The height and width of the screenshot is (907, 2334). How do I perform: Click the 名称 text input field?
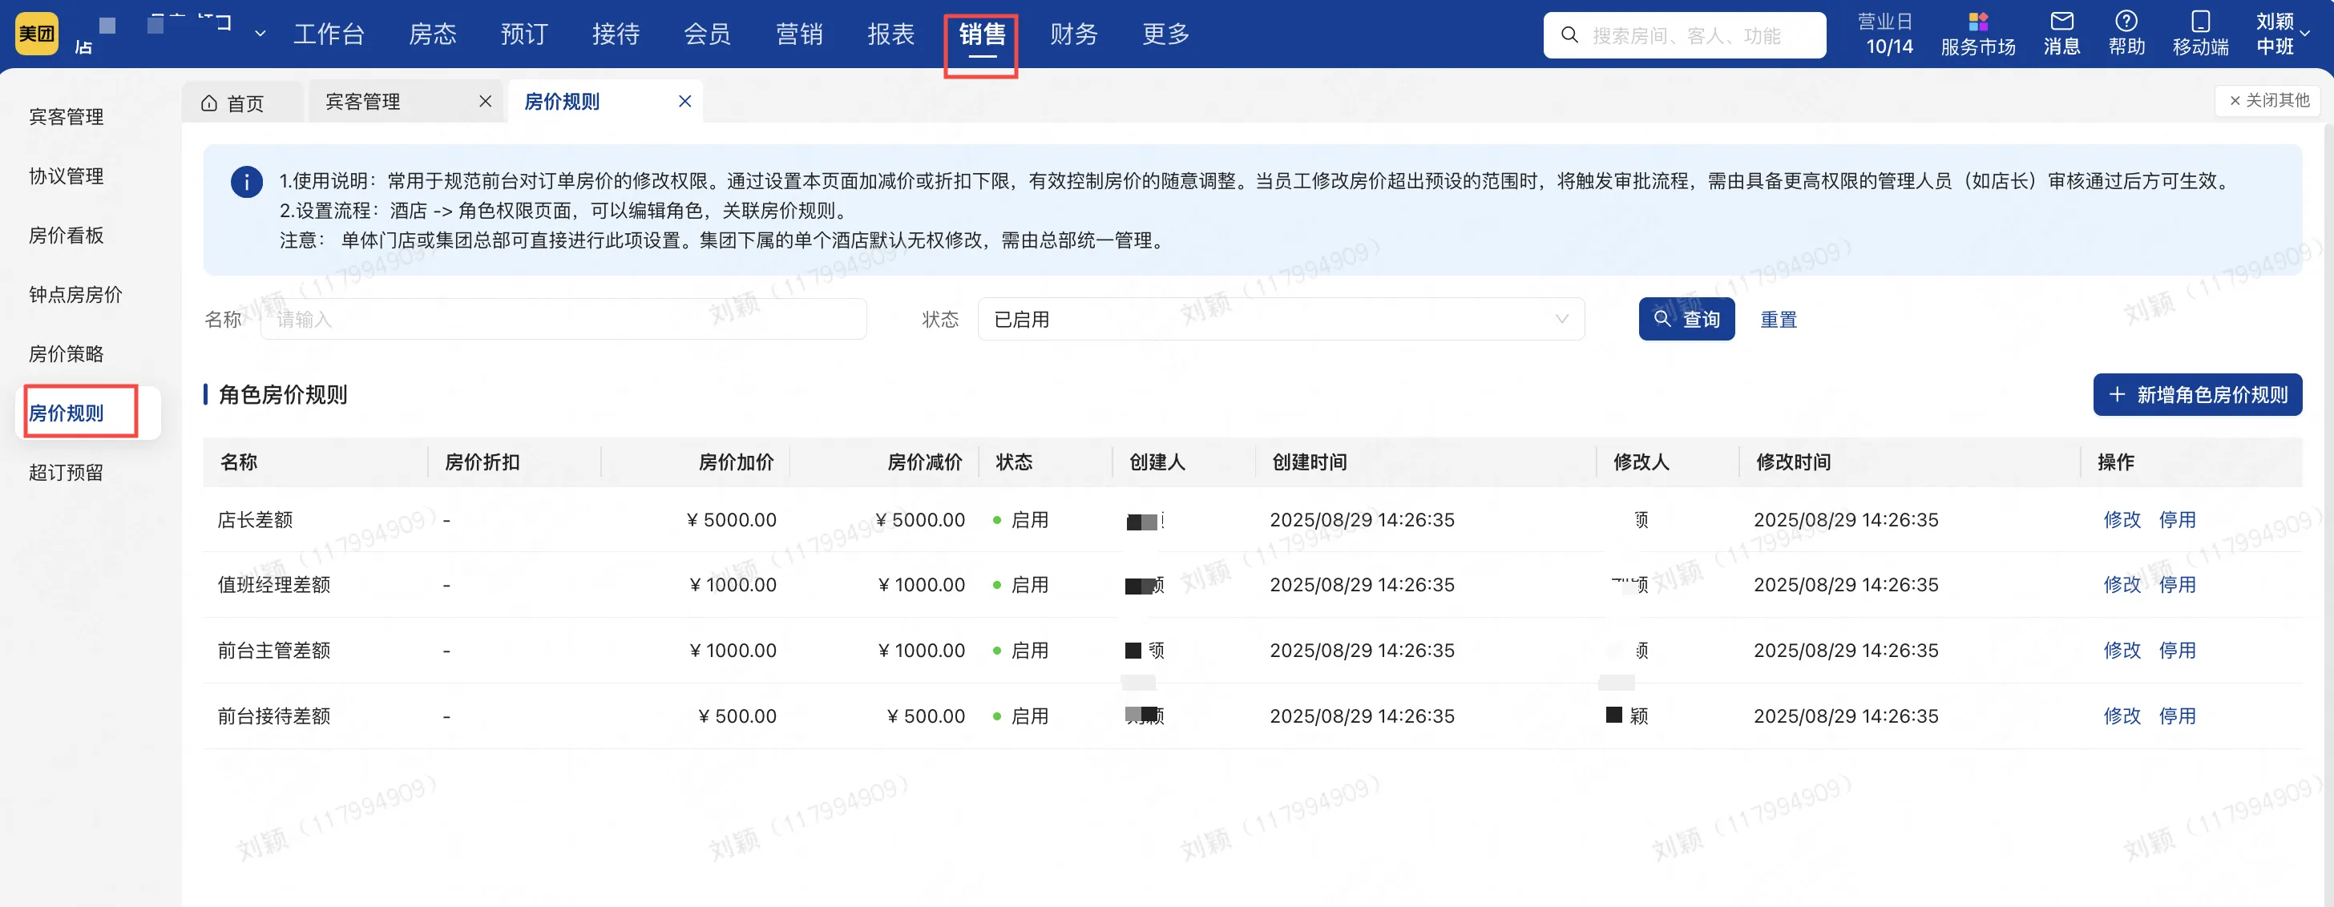(563, 319)
